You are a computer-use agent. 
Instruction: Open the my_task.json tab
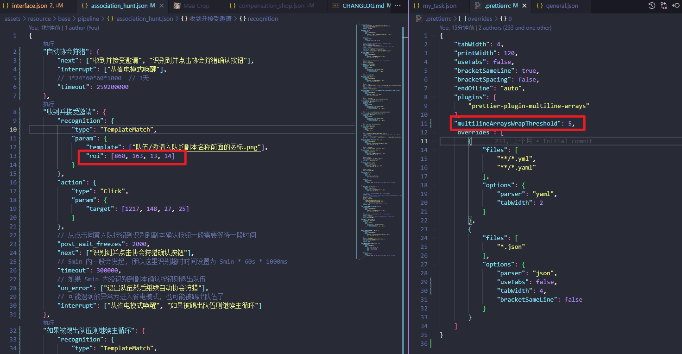(439, 6)
